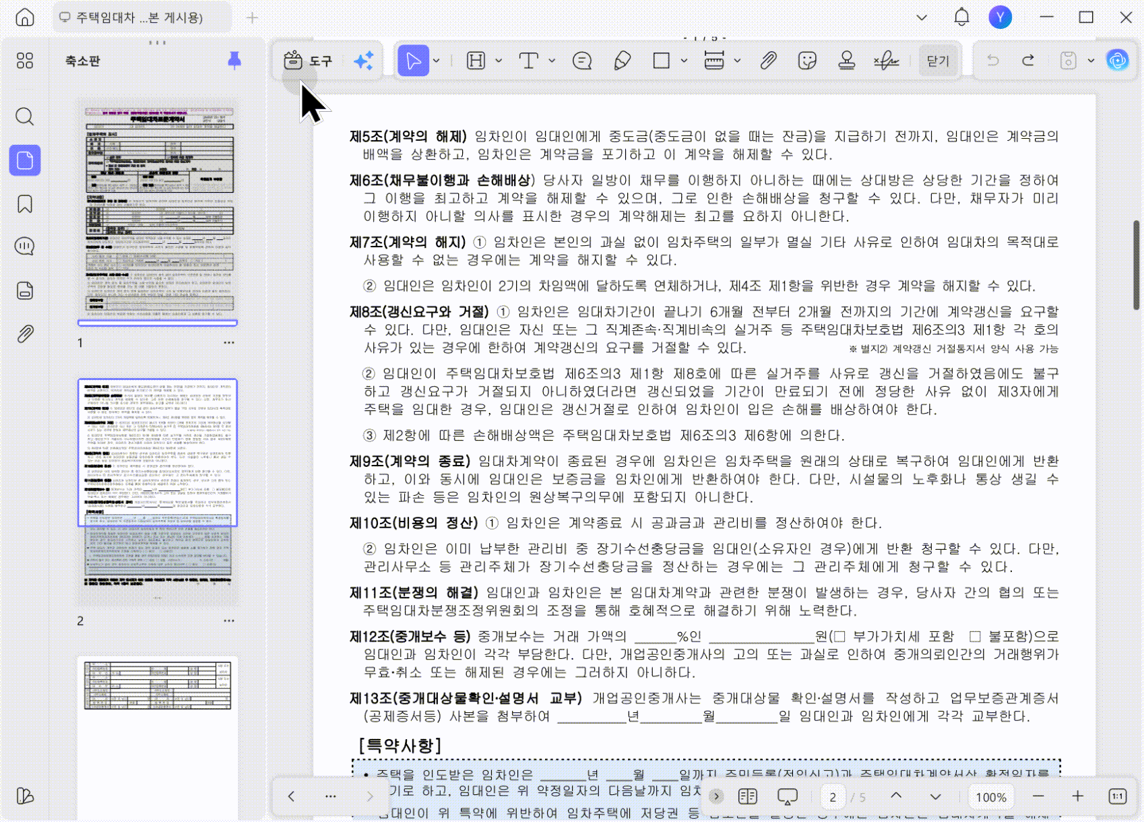The image size is (1144, 822).
Task: Expand the text tool dropdown
Action: click(552, 61)
